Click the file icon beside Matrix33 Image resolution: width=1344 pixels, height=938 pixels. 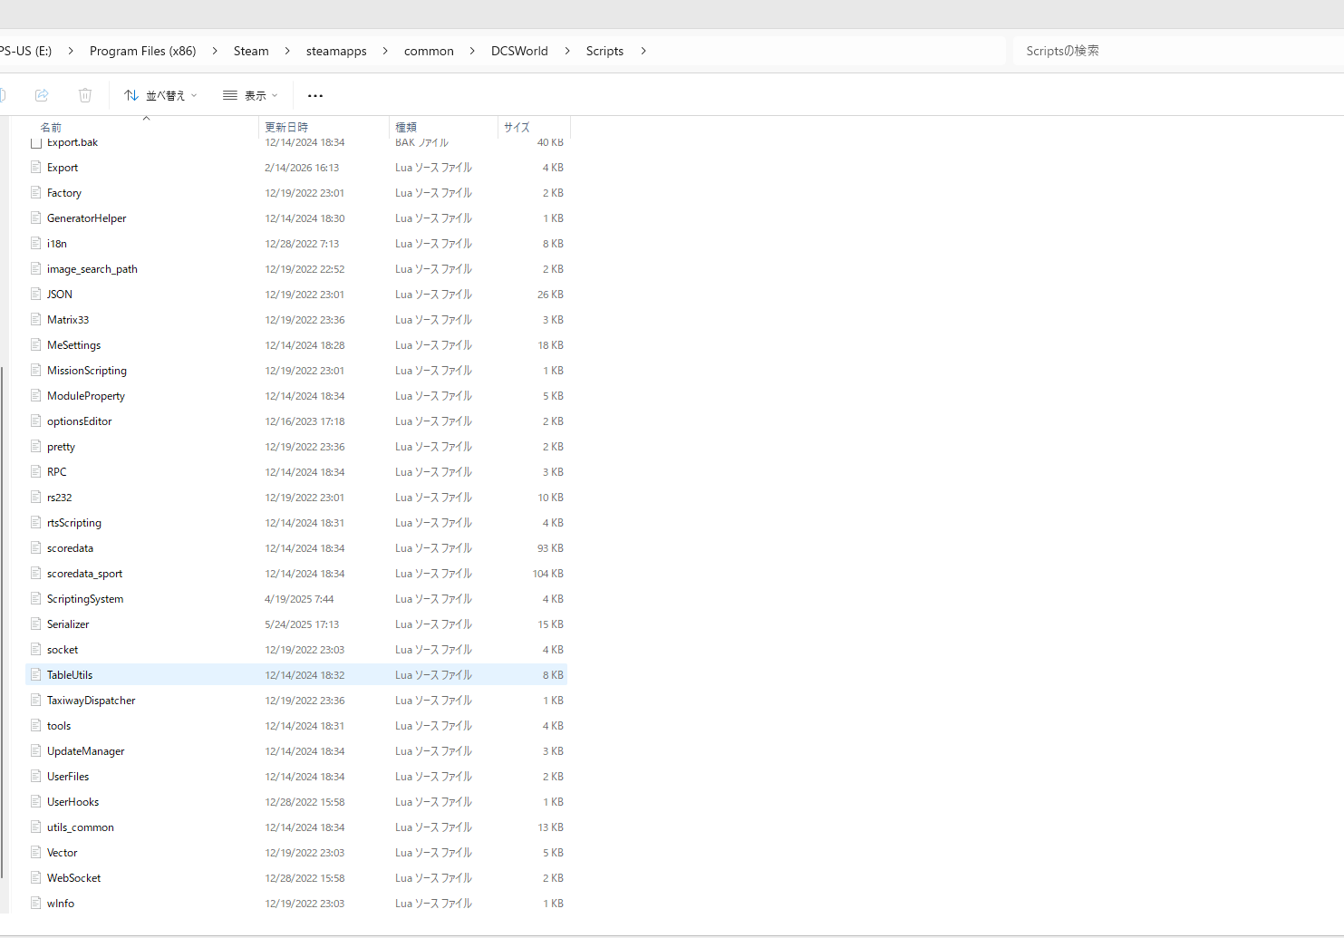coord(36,319)
